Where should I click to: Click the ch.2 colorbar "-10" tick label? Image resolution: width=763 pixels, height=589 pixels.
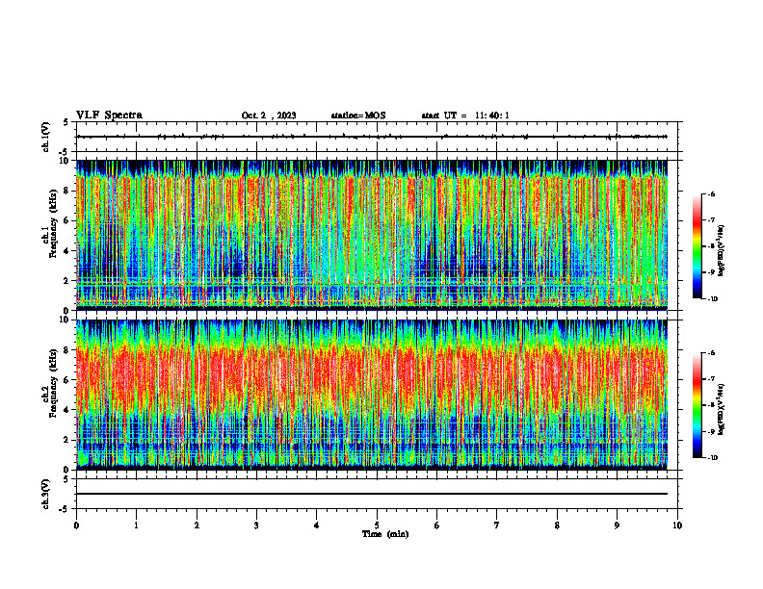click(x=712, y=458)
